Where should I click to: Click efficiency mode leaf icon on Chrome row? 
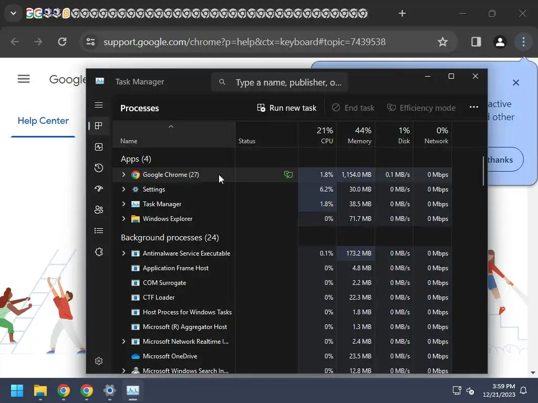[288, 175]
